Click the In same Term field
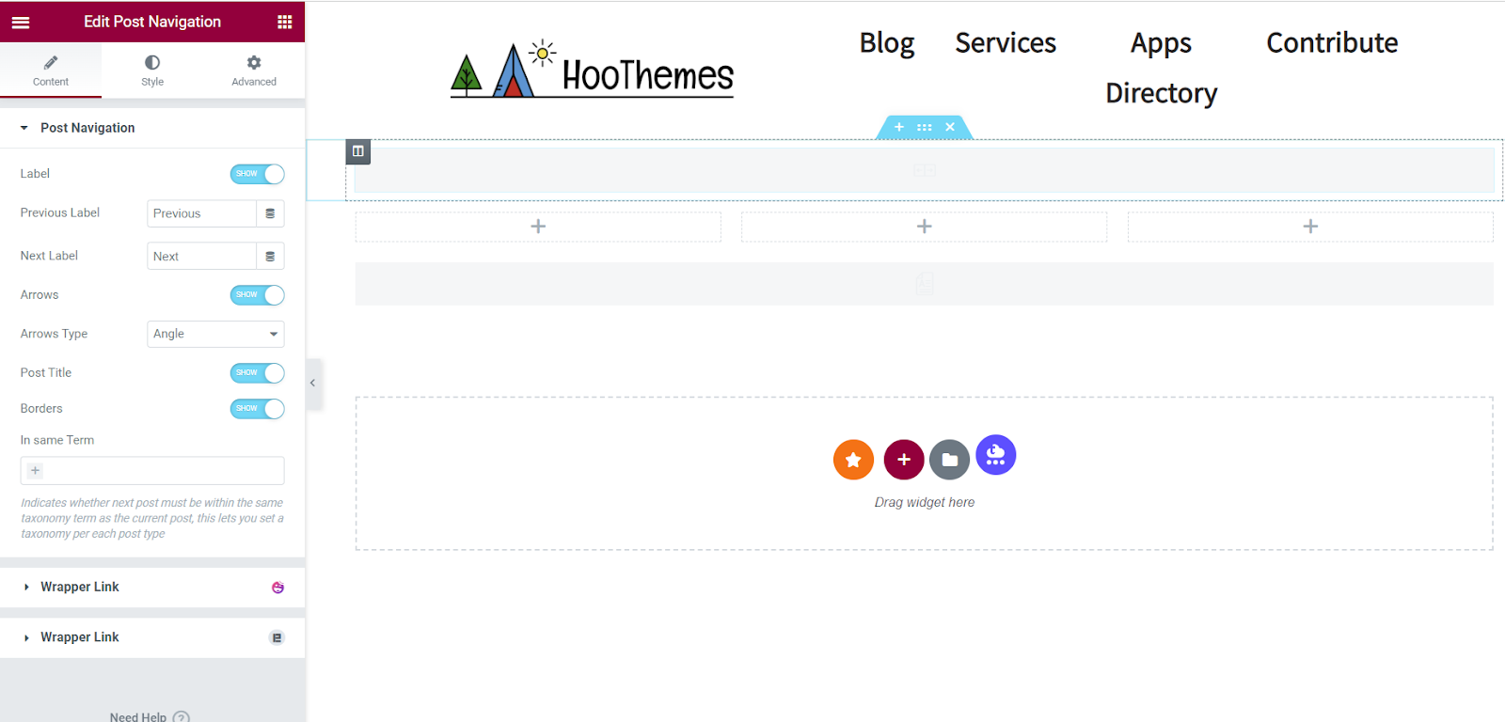The height and width of the screenshot is (722, 1505). click(152, 471)
